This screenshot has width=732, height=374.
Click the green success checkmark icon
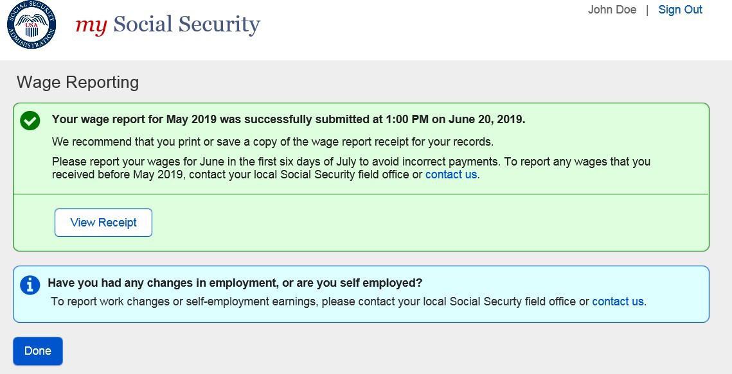(30, 120)
